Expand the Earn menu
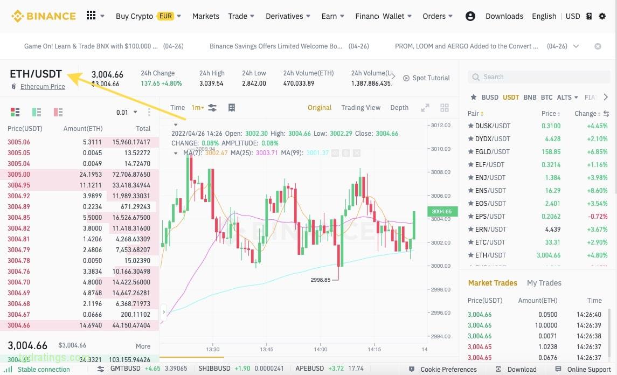The height and width of the screenshot is (375, 617). (x=333, y=16)
